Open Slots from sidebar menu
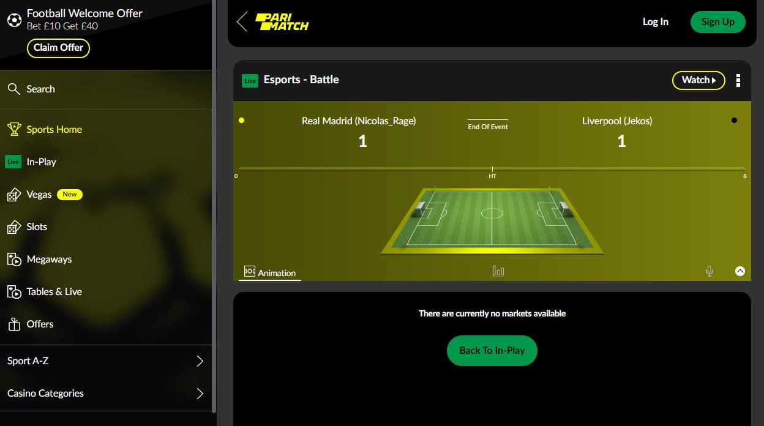Viewport: 764px width, 426px height. click(x=37, y=227)
